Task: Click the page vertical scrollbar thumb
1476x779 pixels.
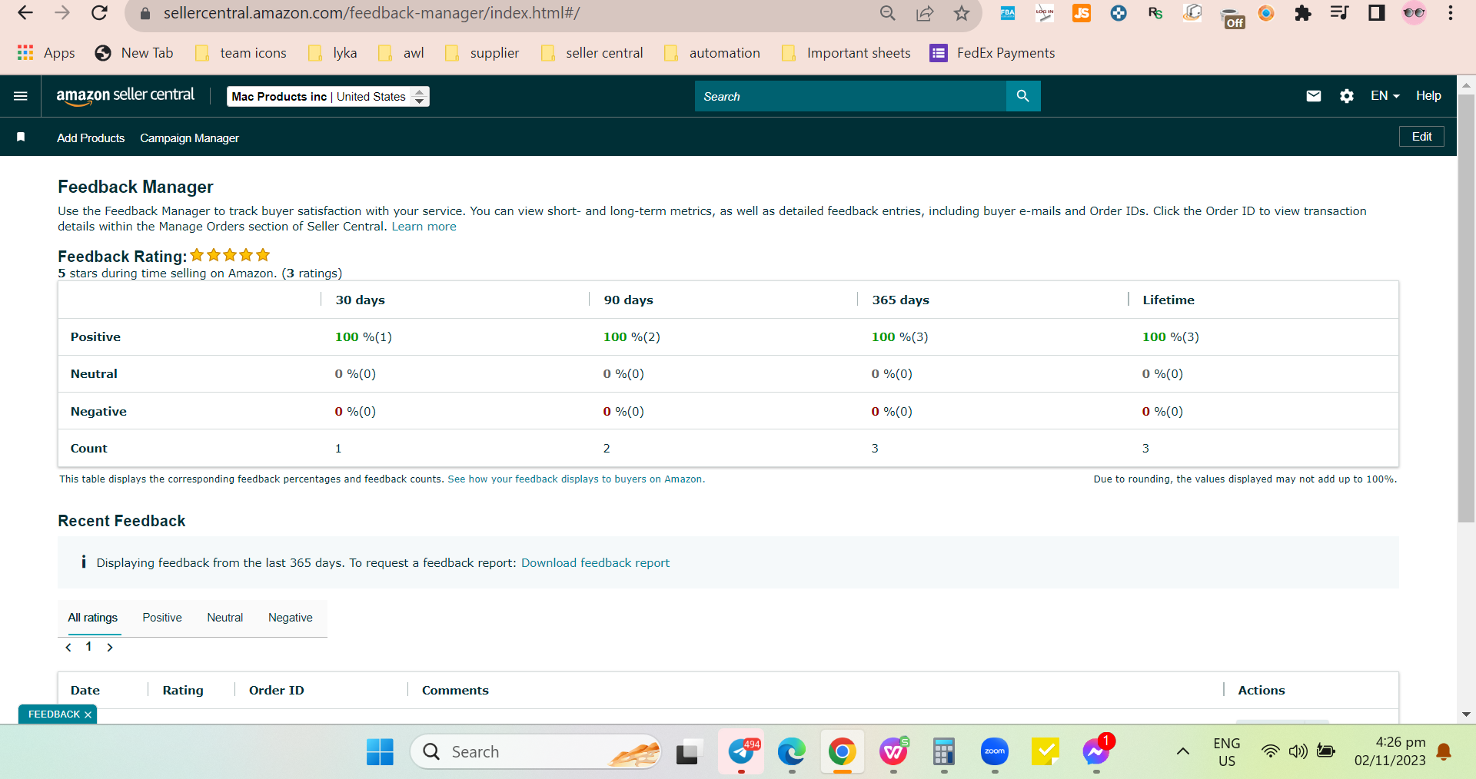Action: tap(1466, 307)
